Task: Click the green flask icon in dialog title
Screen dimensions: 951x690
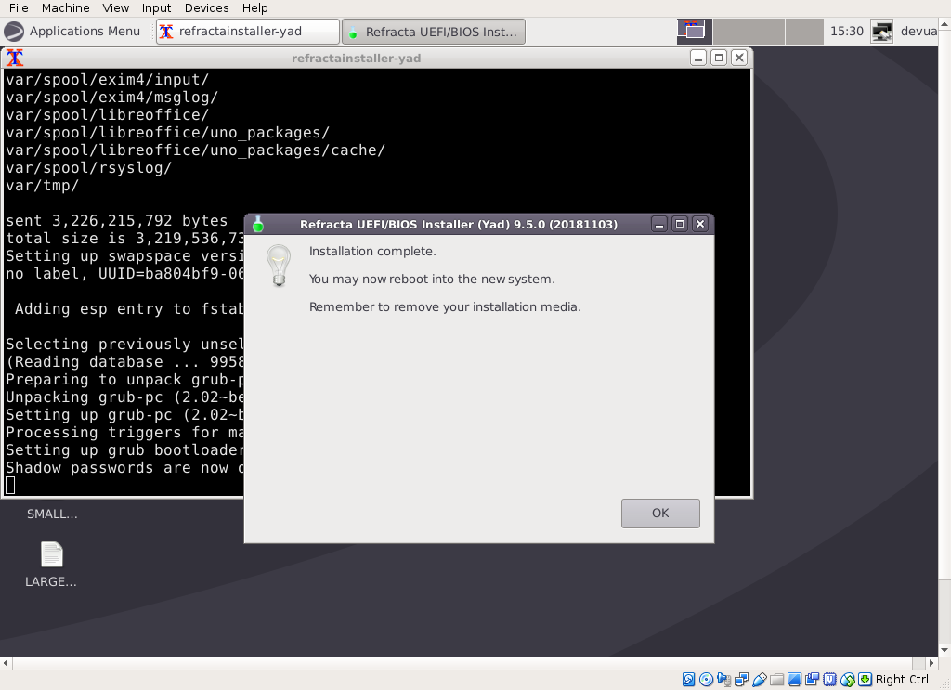Action: tap(258, 225)
